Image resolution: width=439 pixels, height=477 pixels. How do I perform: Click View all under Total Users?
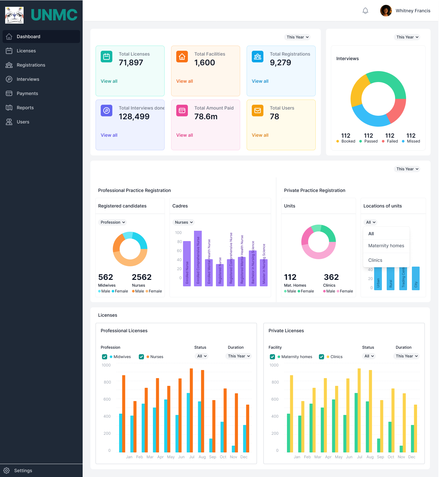260,135
